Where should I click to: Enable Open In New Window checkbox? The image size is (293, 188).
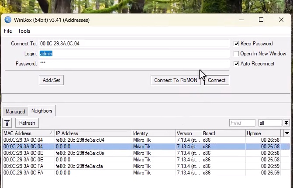click(x=236, y=54)
